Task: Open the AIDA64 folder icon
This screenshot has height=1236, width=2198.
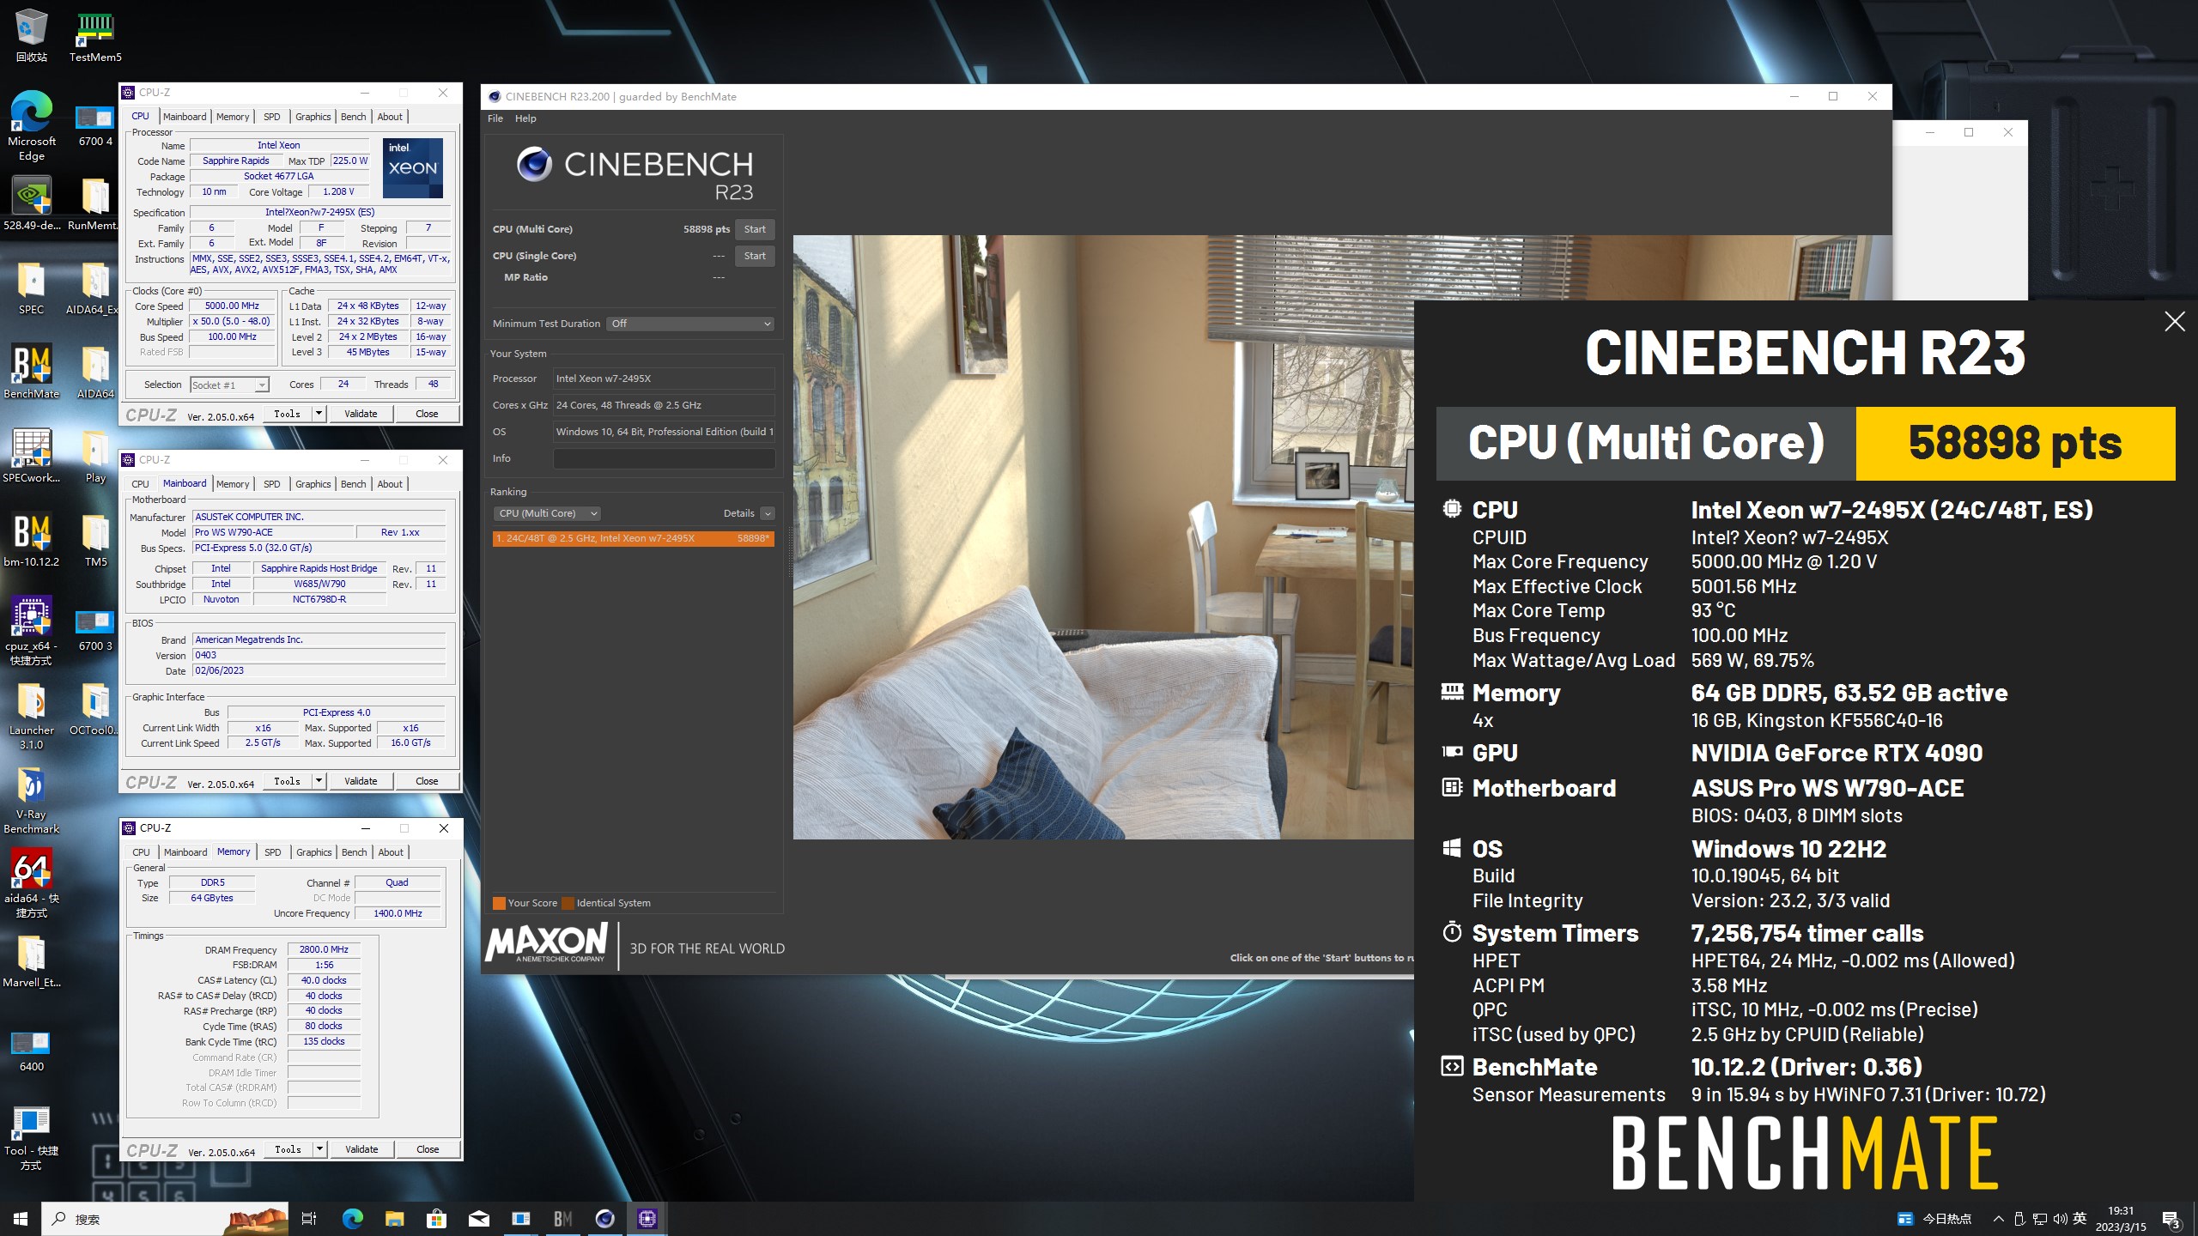Action: tap(95, 371)
